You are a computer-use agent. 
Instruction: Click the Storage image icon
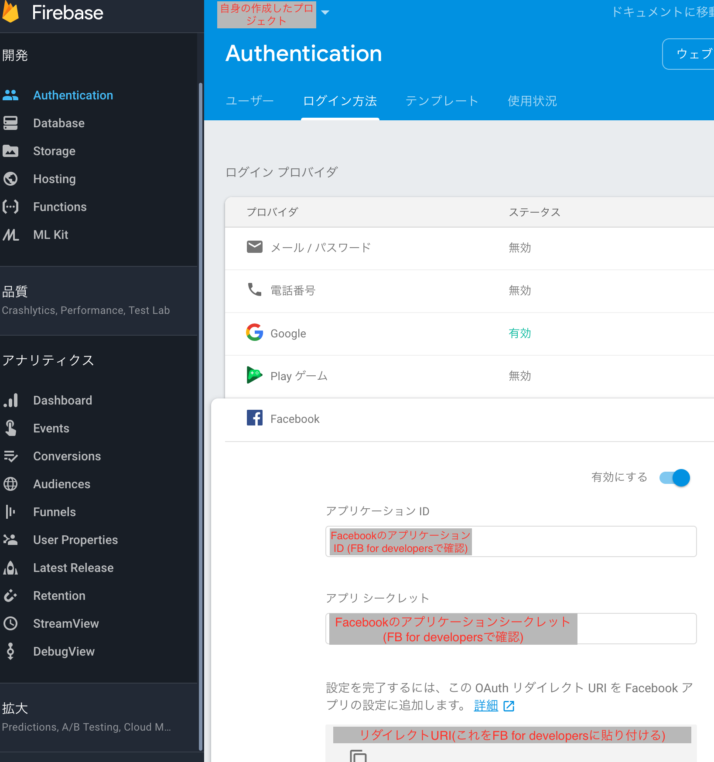(x=10, y=151)
